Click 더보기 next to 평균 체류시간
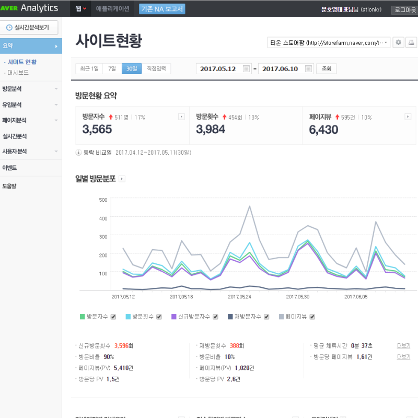Screen dimensions: 418x418 pos(403,346)
